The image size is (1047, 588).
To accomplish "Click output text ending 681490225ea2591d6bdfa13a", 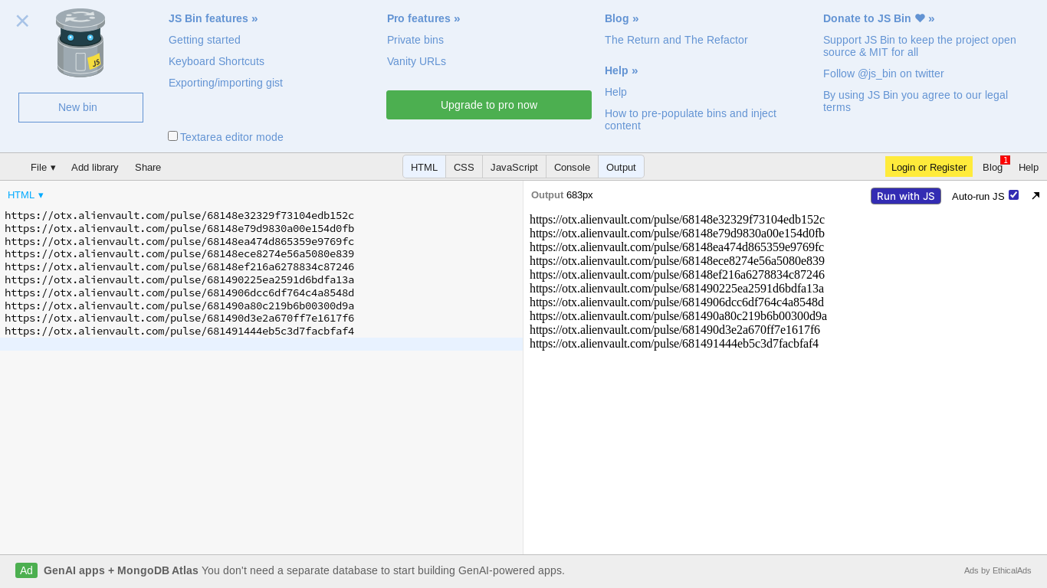I will point(677,289).
